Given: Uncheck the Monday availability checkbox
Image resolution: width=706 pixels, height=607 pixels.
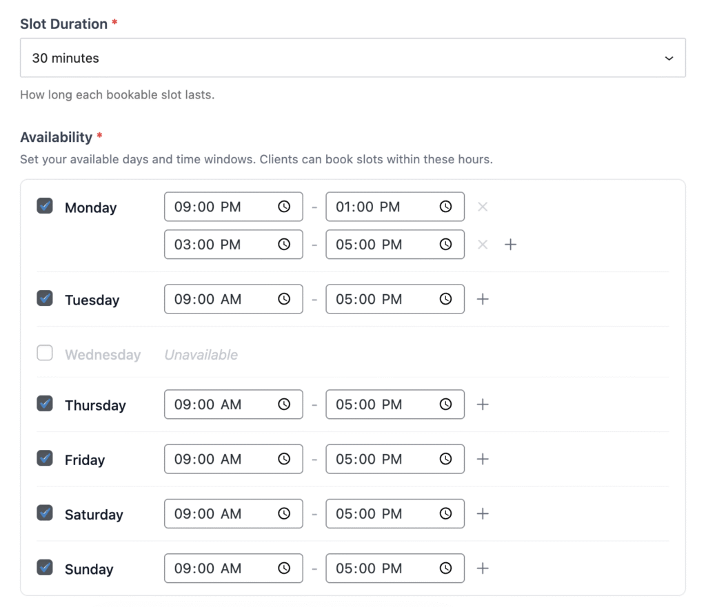Looking at the screenshot, I should (45, 206).
